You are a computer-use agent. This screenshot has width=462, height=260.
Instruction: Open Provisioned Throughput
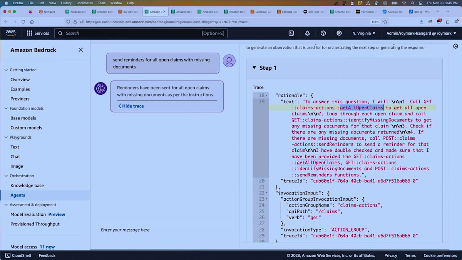point(35,224)
